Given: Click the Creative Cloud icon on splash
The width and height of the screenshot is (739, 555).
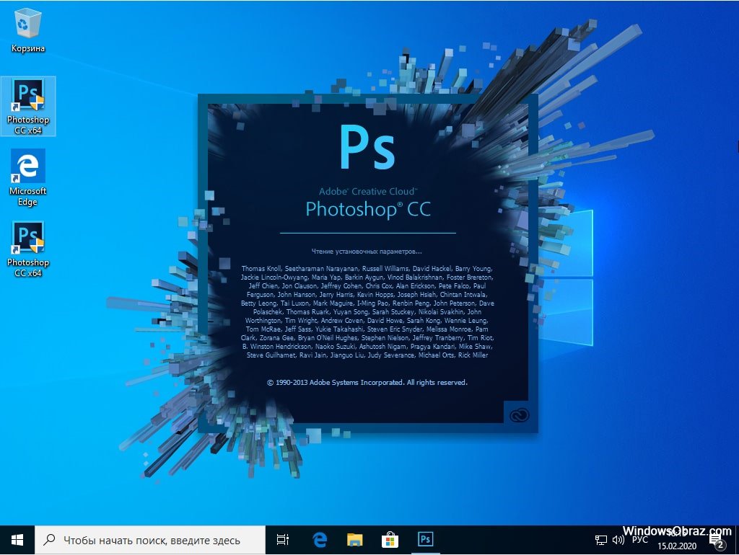Looking at the screenshot, I should coord(519,413).
